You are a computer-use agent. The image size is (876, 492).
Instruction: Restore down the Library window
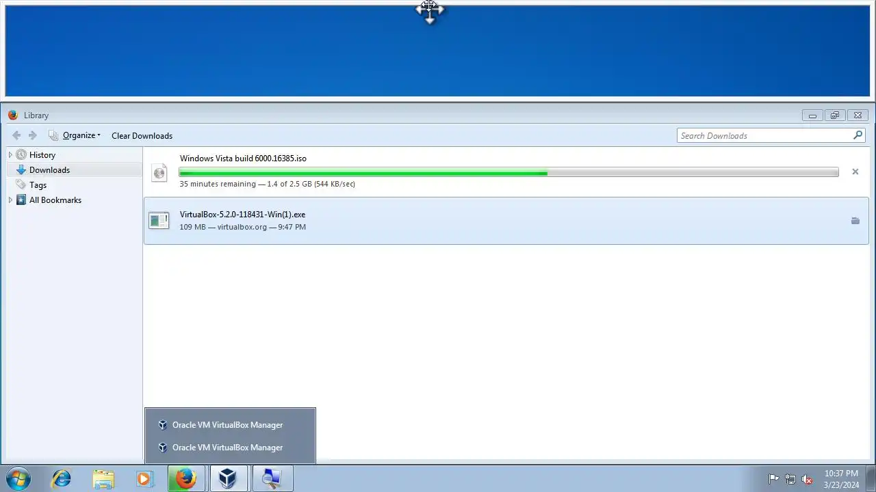834,115
